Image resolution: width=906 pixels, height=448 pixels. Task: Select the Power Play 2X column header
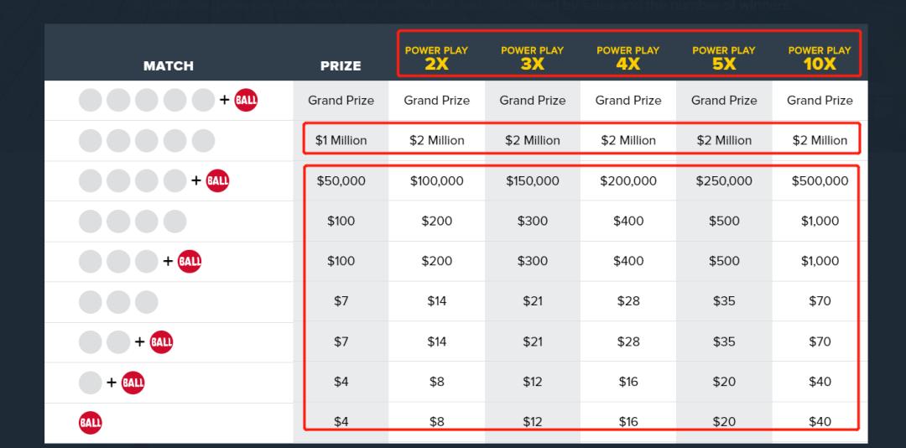[x=436, y=58]
